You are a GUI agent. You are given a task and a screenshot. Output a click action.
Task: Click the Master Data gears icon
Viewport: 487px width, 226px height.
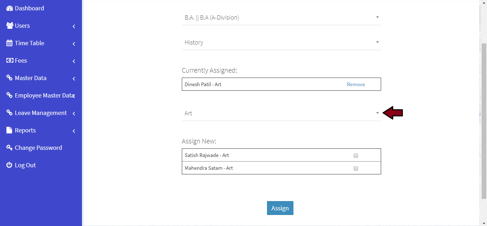tap(10, 78)
